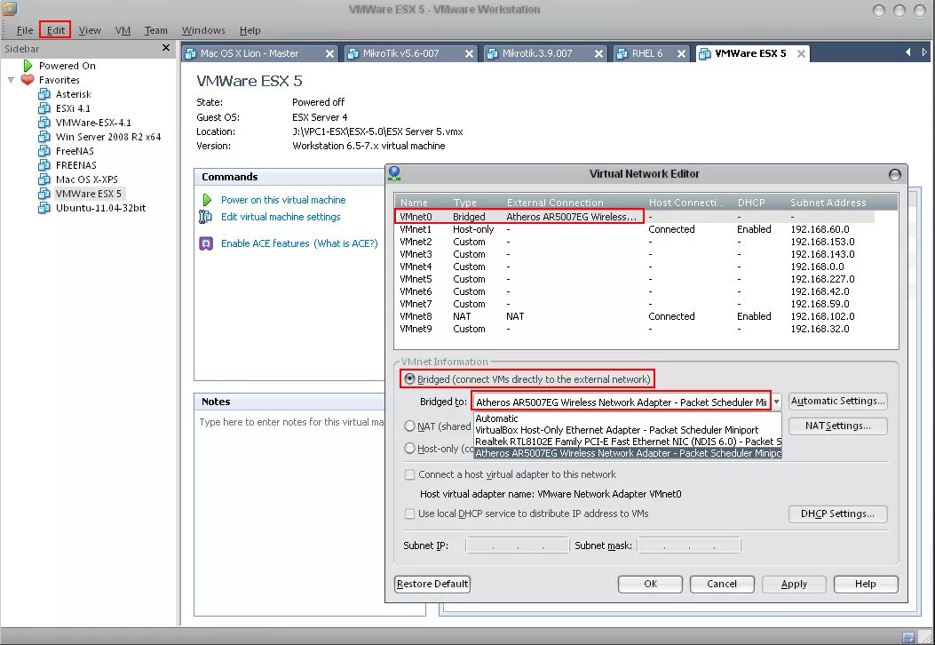The width and height of the screenshot is (935, 645).
Task: Click the Edit settings wrench icon
Action: point(205,217)
